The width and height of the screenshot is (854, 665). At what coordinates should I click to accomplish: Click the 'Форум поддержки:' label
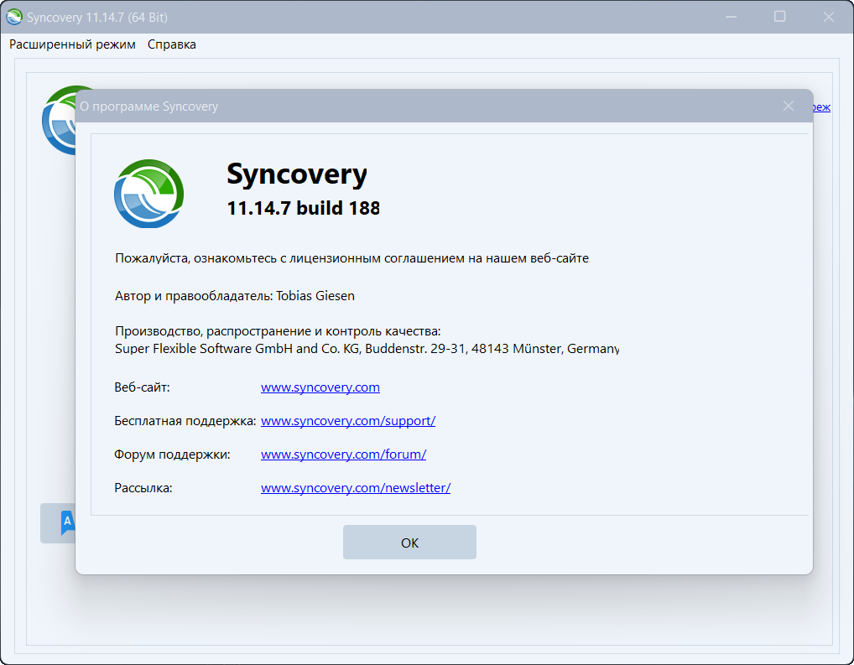[172, 455]
